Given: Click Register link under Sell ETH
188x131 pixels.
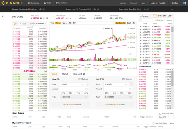Looking at the screenshot, I should coord(115,105).
